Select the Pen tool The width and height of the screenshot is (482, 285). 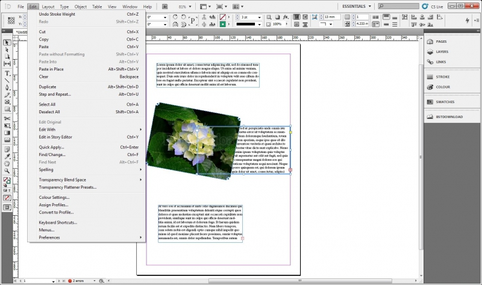[x=7, y=87]
